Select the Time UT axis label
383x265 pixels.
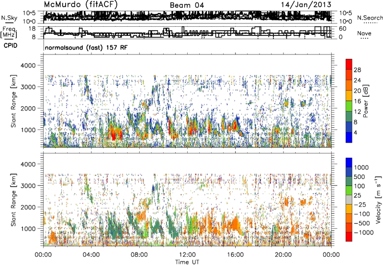pos(187,262)
